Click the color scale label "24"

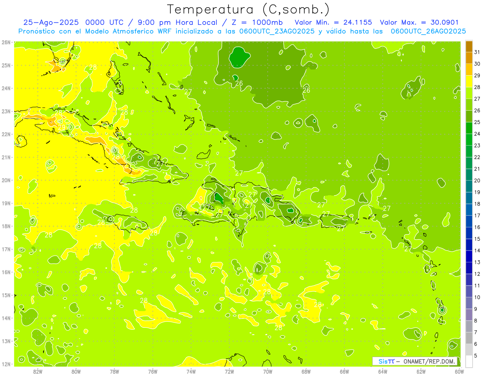pyautogui.click(x=477, y=134)
